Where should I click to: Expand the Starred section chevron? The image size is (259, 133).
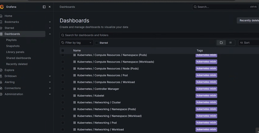tap(50, 28)
